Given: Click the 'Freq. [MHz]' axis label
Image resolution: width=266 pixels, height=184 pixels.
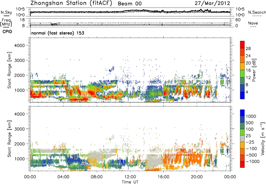Looking at the screenshot, I should pyautogui.click(x=6, y=22).
